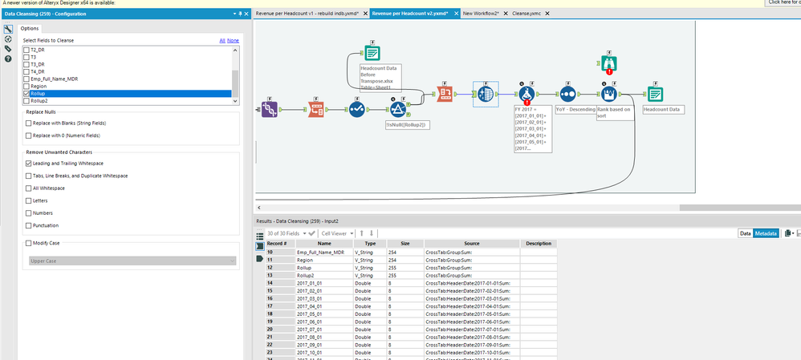Switch to New Workflow2 tab
Screen dimensions: 801x360
(x=481, y=14)
